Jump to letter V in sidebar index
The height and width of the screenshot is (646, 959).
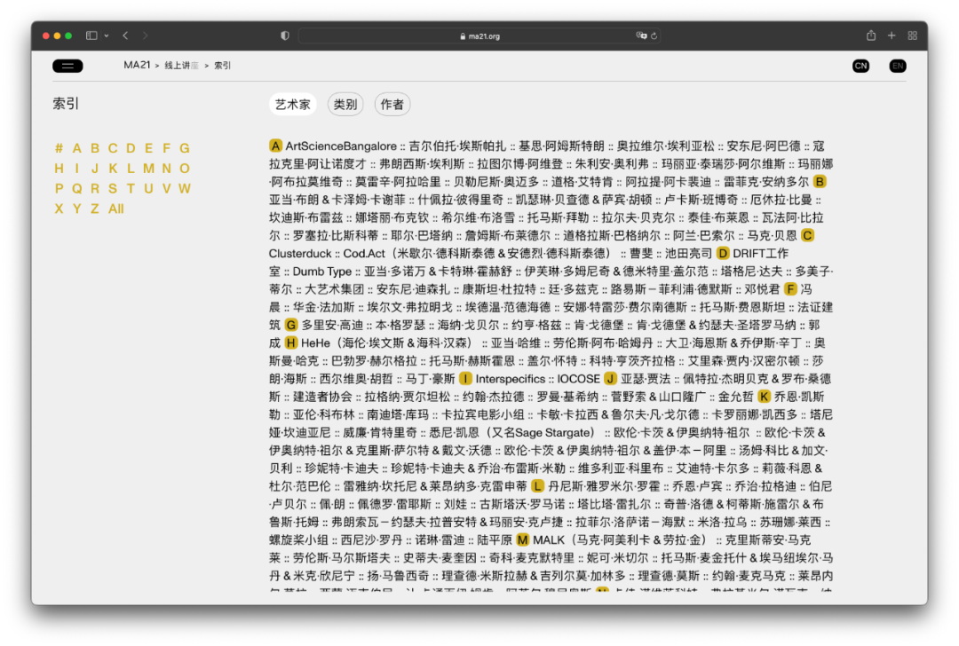click(166, 188)
